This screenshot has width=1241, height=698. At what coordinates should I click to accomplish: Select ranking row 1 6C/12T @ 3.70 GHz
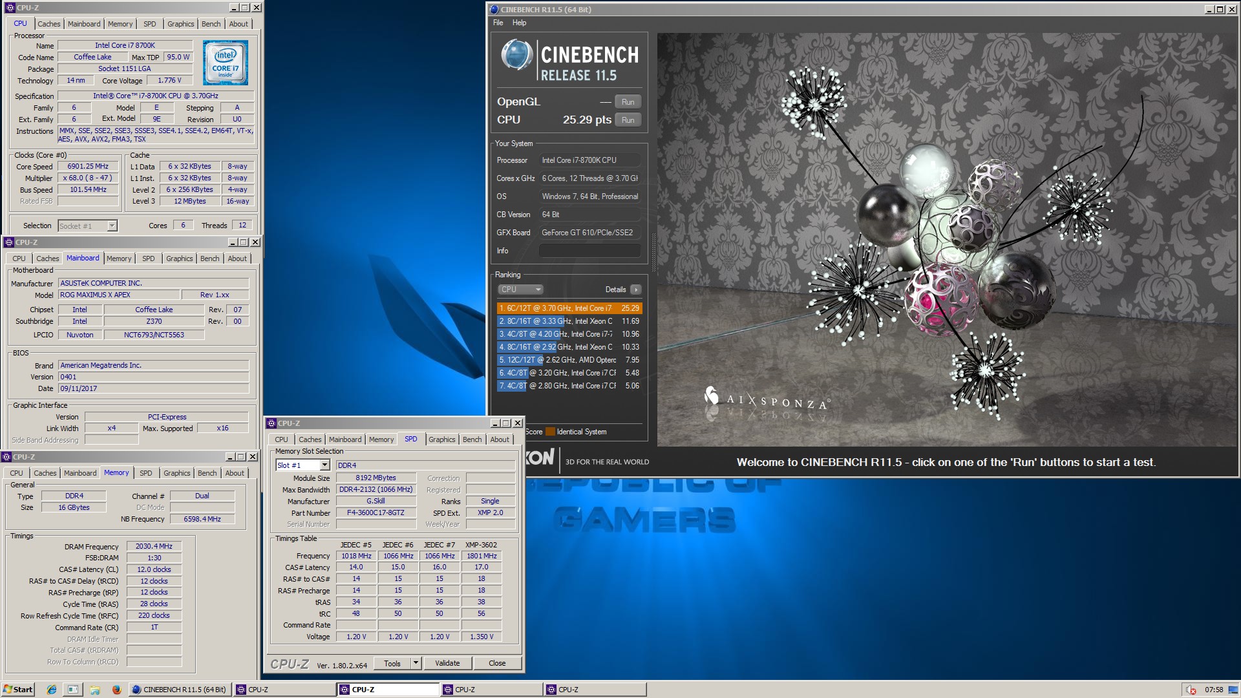tap(569, 308)
